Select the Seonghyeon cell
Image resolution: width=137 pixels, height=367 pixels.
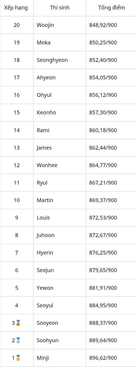60,60
